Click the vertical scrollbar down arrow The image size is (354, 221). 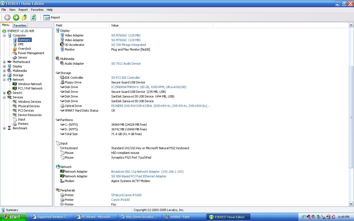coord(351,204)
